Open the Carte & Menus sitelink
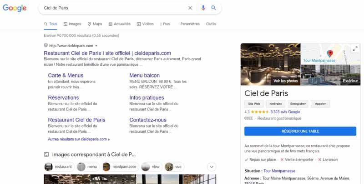The image size is (364, 184). [x=66, y=75]
